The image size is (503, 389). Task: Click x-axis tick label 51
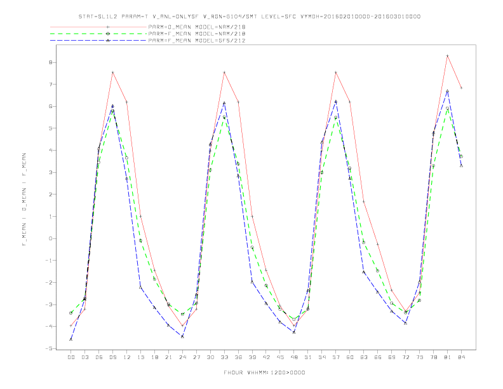pyautogui.click(x=308, y=357)
